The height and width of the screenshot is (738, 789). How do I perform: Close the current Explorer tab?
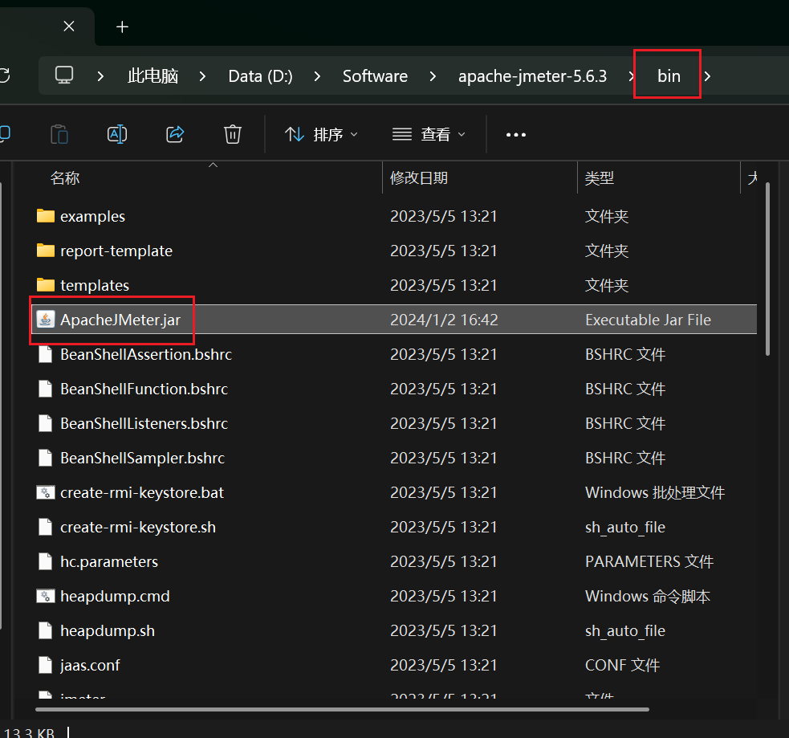69,27
